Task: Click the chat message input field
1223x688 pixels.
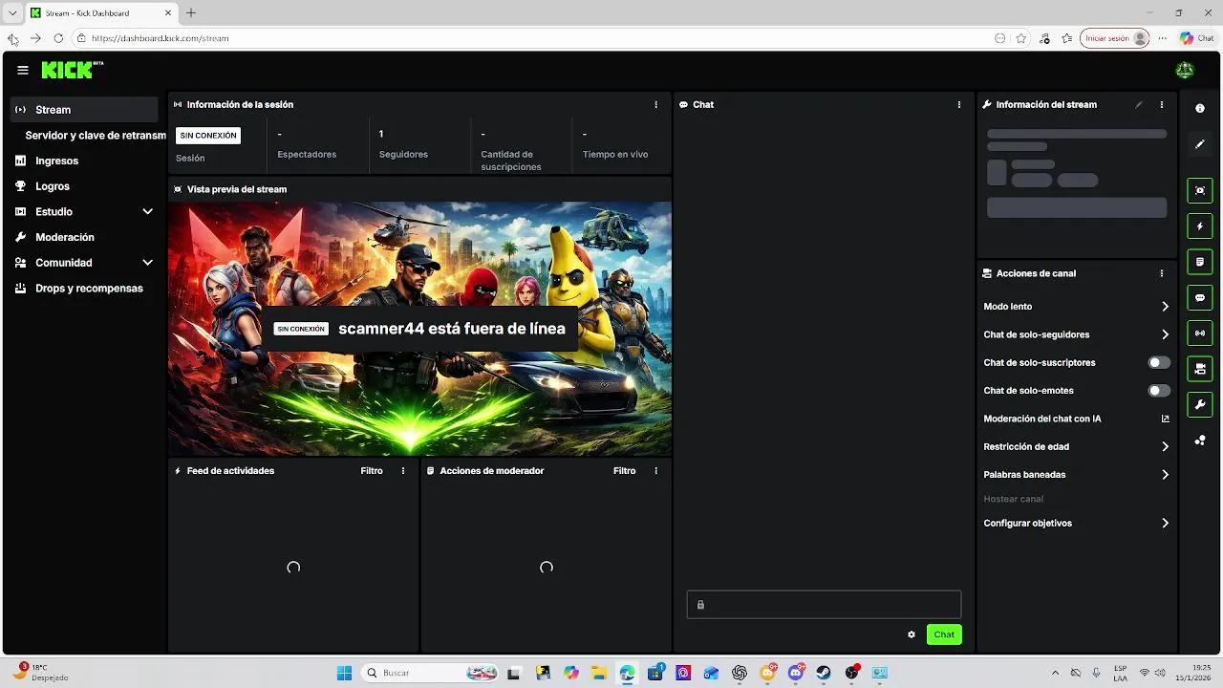Action: click(824, 604)
